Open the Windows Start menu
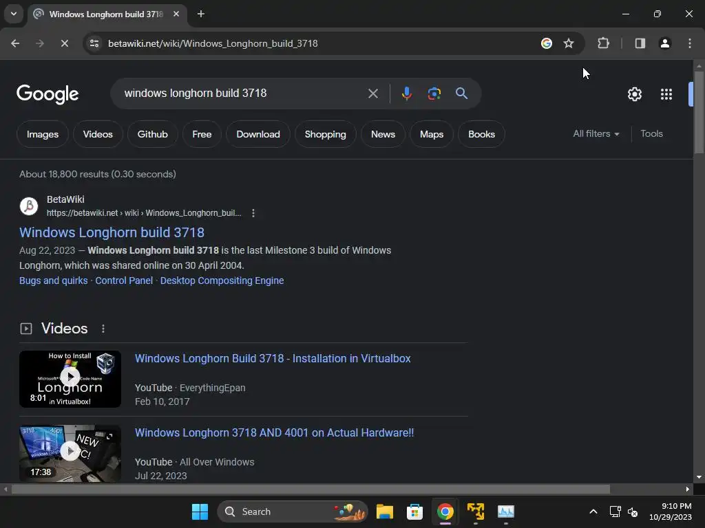This screenshot has width=705, height=528. pyautogui.click(x=200, y=511)
